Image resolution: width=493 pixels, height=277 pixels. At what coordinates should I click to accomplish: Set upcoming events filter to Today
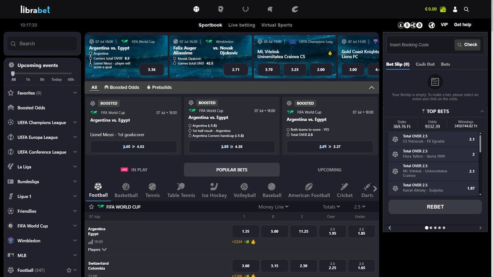(x=56, y=80)
